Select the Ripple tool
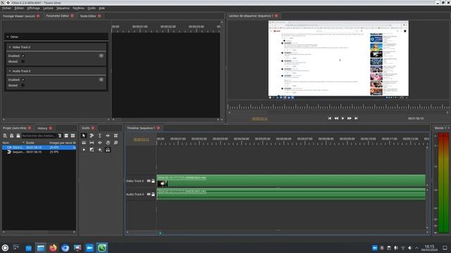This screenshot has height=253, width=451. (x=108, y=136)
